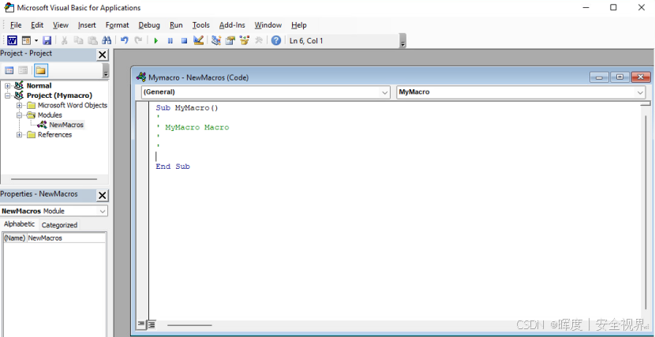Screen dimensions: 655x337
Task: Click the (Name) property value NewMacros
Action: 66,238
